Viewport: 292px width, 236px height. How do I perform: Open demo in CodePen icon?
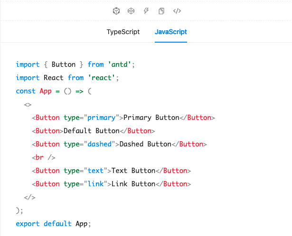pos(131,11)
